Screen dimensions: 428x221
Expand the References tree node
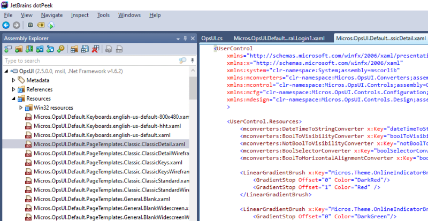coord(14,89)
